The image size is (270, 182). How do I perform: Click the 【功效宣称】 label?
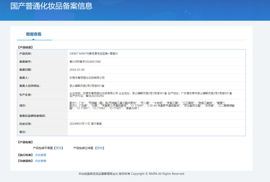(x=25, y=161)
